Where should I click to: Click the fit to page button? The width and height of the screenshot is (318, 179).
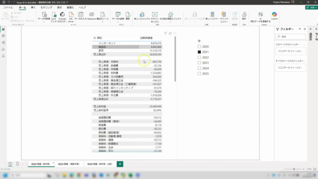pos(315,169)
